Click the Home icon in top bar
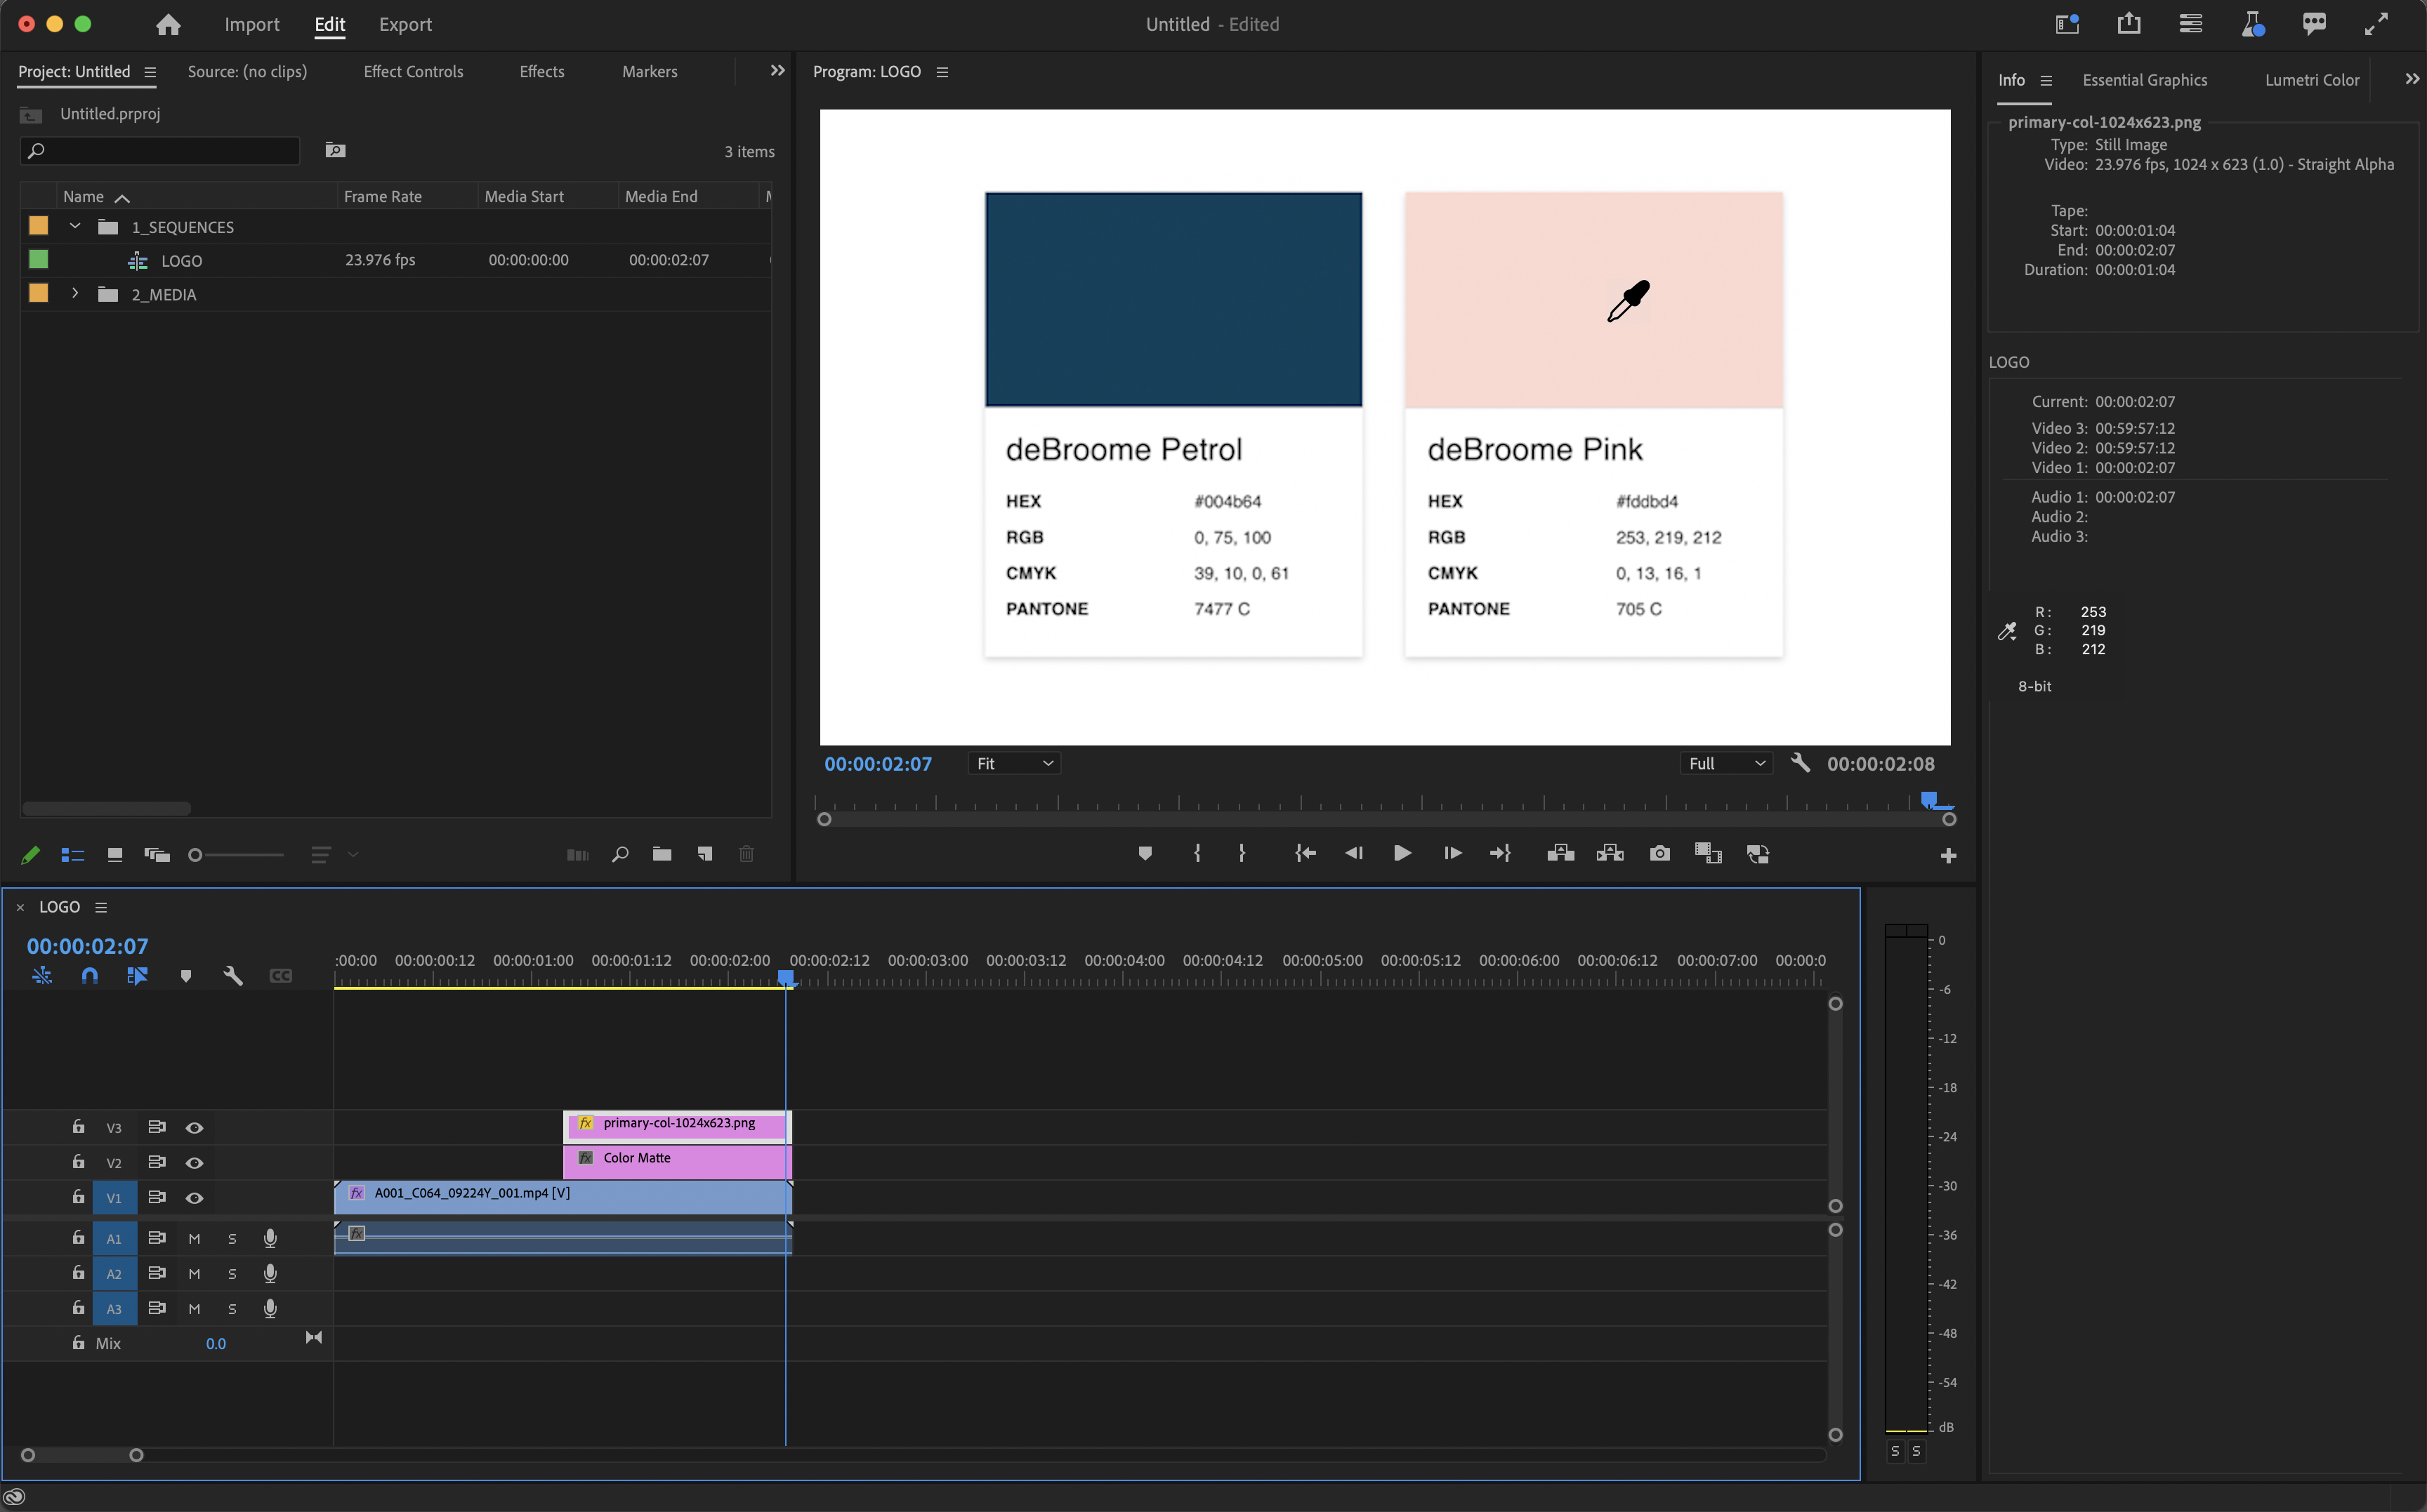This screenshot has height=1512, width=2427. (x=168, y=24)
